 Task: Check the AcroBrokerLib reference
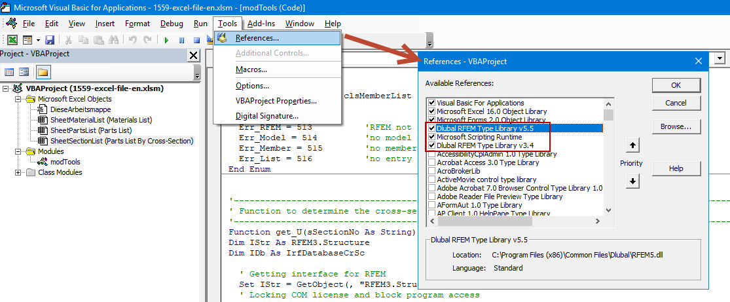[x=431, y=171]
